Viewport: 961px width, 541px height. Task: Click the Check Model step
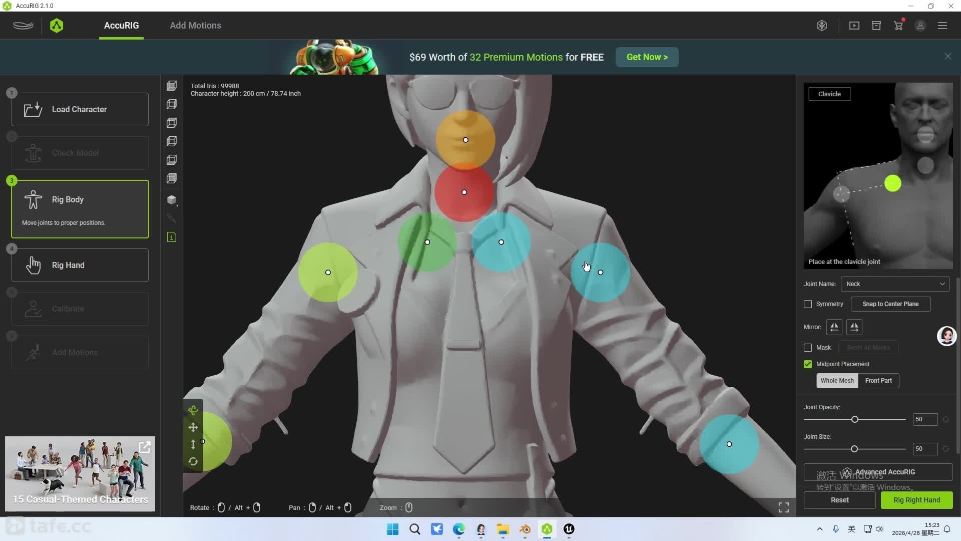pyautogui.click(x=80, y=153)
